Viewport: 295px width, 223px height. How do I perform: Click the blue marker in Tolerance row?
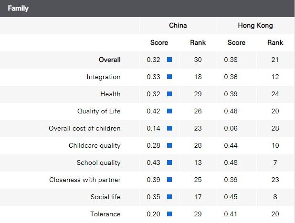[x=169, y=214]
